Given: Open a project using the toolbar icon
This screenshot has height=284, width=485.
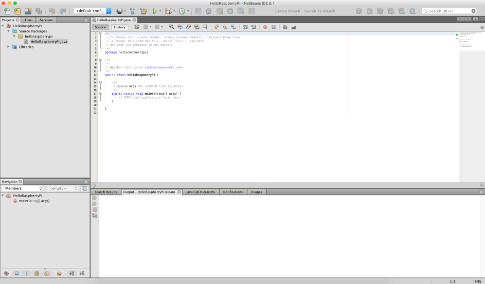Looking at the screenshot, I should pyautogui.click(x=28, y=11).
